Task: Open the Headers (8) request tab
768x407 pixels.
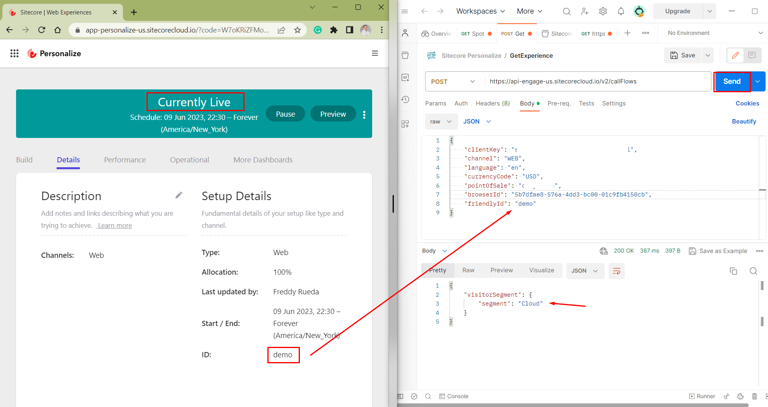Action: 493,103
